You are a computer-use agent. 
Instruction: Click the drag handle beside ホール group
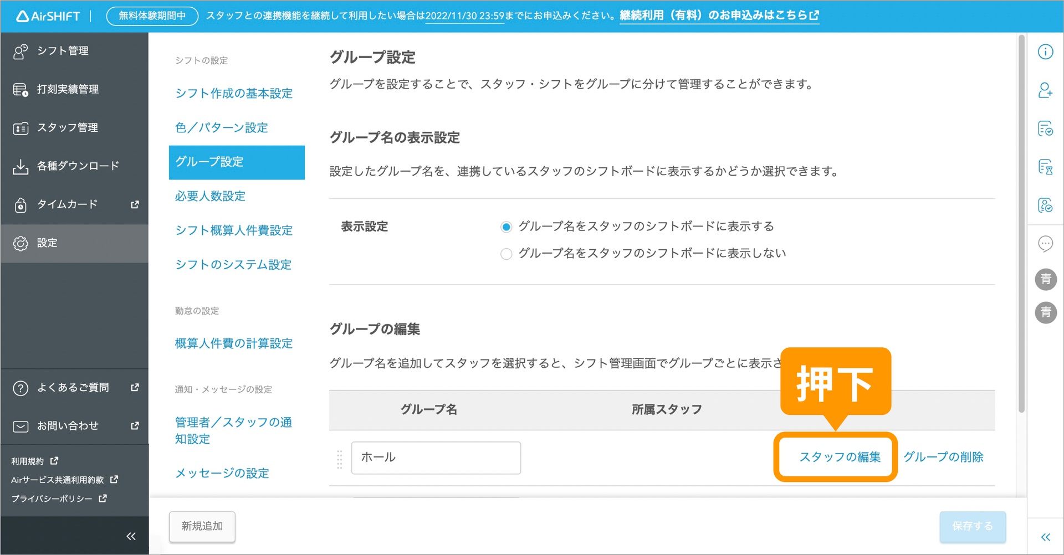340,459
